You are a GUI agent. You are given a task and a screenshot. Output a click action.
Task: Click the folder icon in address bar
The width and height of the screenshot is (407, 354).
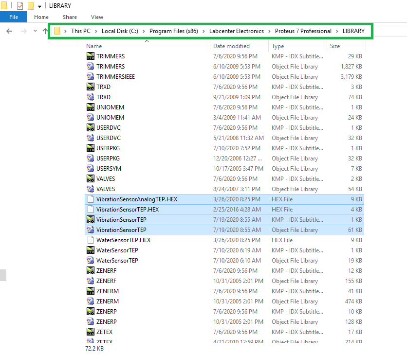(x=57, y=31)
